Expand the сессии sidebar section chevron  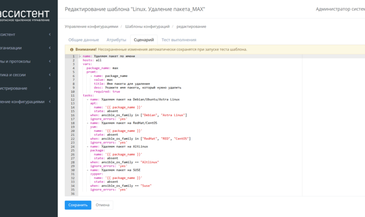[x=50, y=75]
